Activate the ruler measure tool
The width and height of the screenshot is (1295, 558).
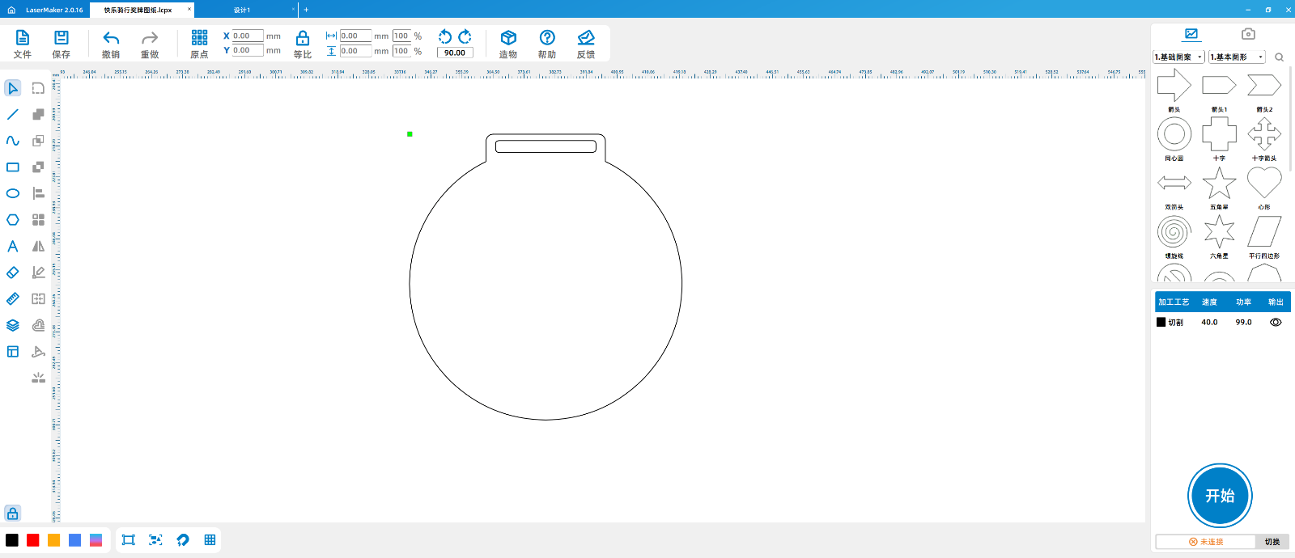[x=13, y=299]
